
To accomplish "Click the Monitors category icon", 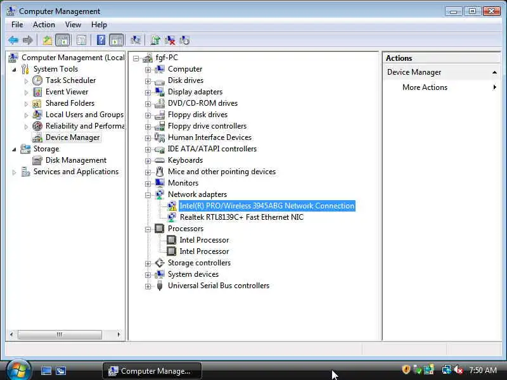I will pyautogui.click(x=160, y=183).
